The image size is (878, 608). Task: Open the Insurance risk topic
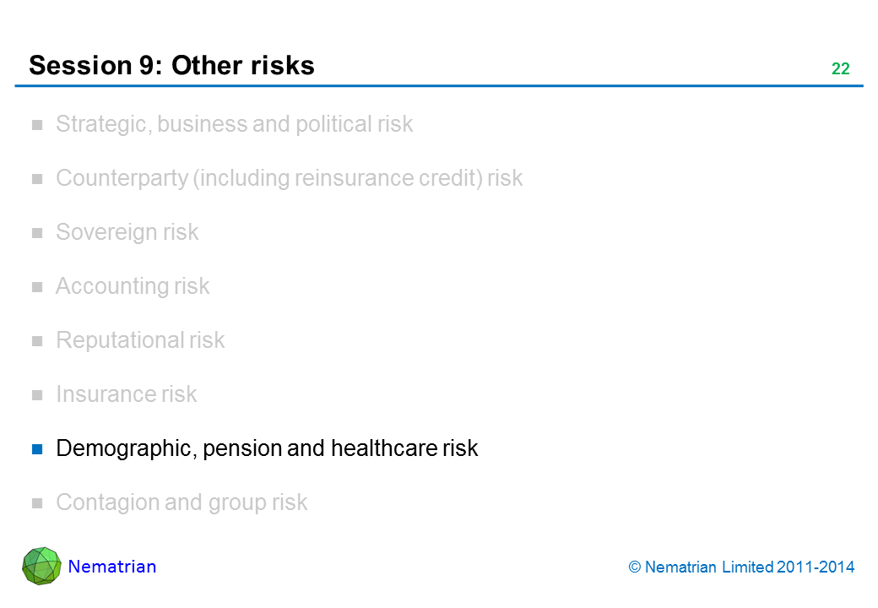(x=126, y=394)
